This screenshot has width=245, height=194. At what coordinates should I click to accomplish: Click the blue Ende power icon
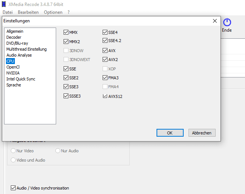(227, 22)
